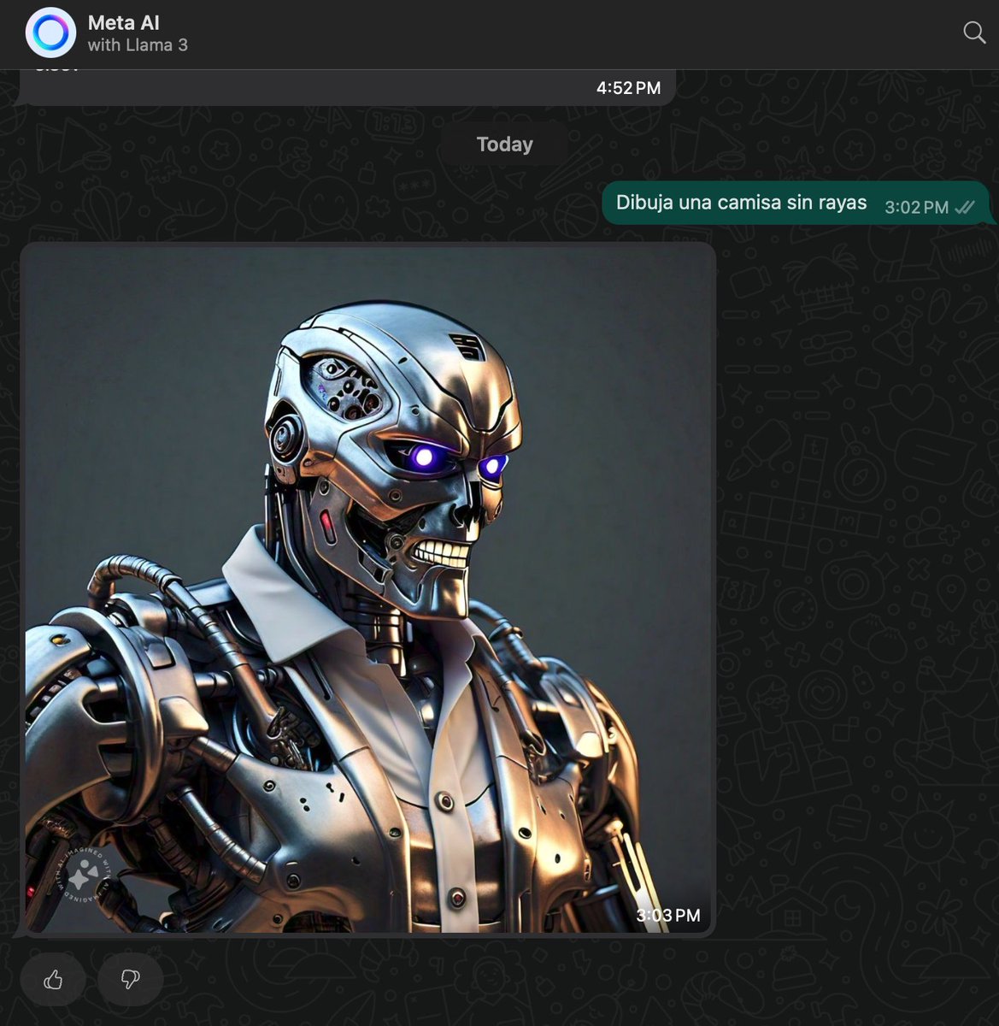The image size is (999, 1026).
Task: Click the "with Llama 3" subtitle
Action: 138,45
